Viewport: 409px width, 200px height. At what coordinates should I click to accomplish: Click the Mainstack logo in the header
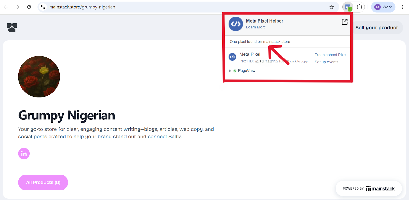[12, 27]
